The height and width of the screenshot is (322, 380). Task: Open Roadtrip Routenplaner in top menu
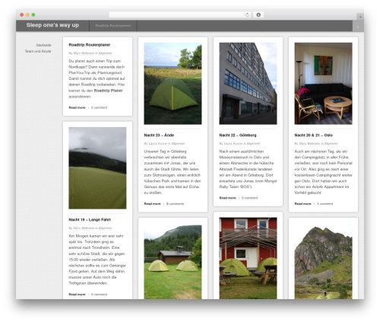(x=113, y=26)
